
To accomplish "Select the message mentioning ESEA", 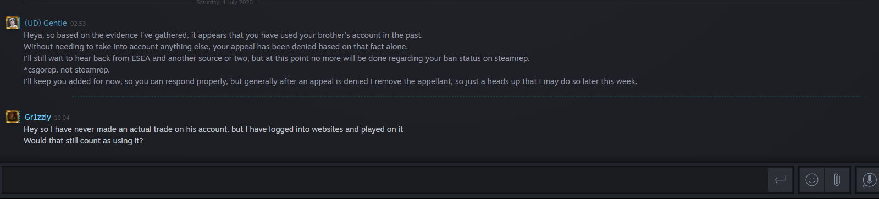I will [277, 58].
